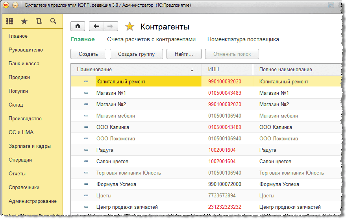Add Контрагенты to favorites with the star
This screenshot has height=219, width=346.
click(x=129, y=27)
